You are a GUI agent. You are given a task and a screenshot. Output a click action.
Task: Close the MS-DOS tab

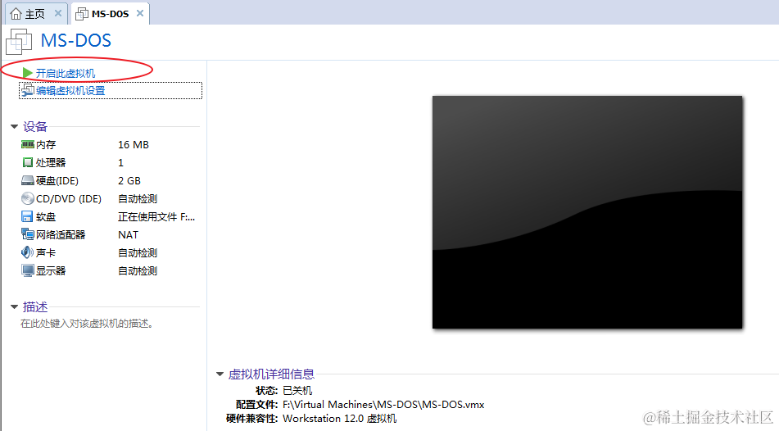tap(140, 13)
